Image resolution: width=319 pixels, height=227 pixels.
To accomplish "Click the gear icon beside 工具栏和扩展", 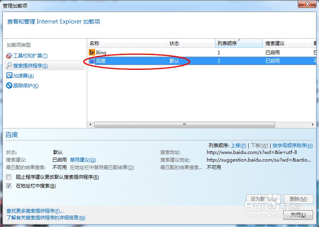I will click(x=9, y=55).
